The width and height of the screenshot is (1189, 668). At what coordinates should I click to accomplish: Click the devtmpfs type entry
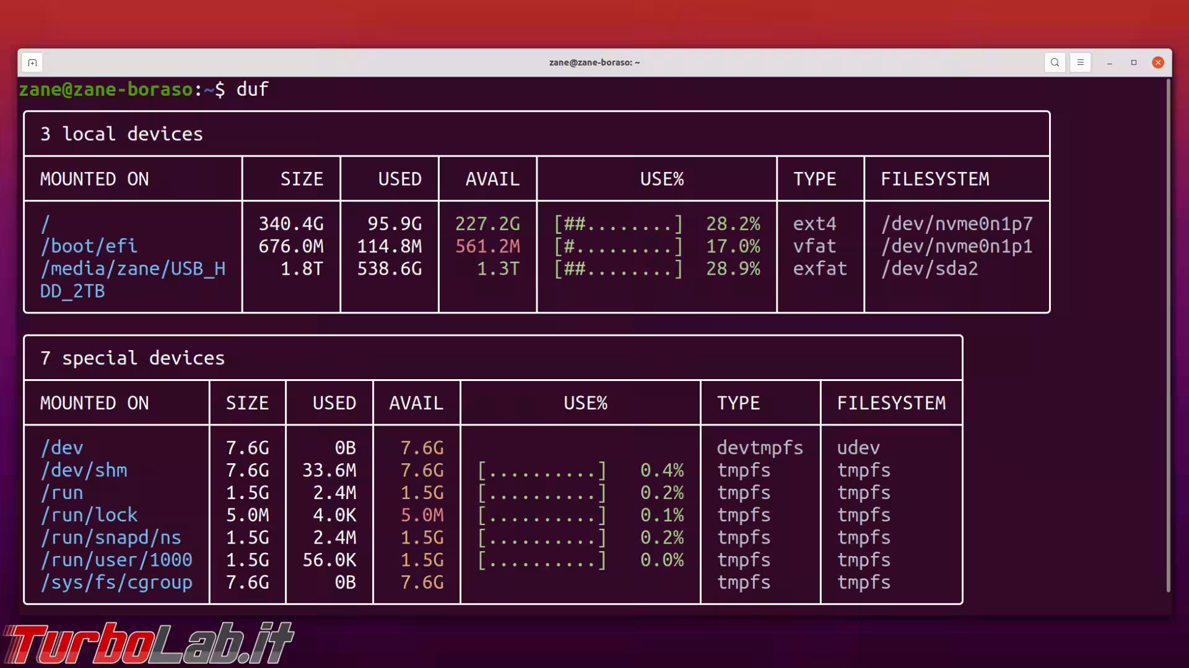[760, 448]
